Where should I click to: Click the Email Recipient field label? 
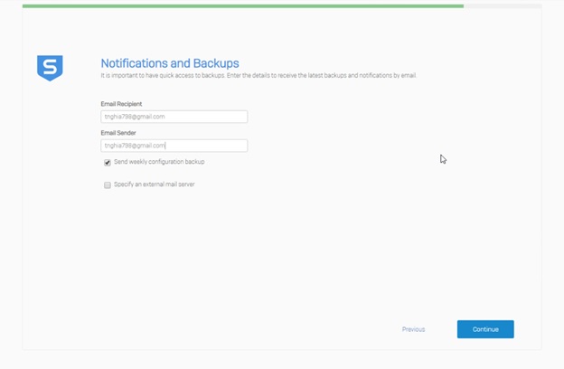pyautogui.click(x=121, y=104)
